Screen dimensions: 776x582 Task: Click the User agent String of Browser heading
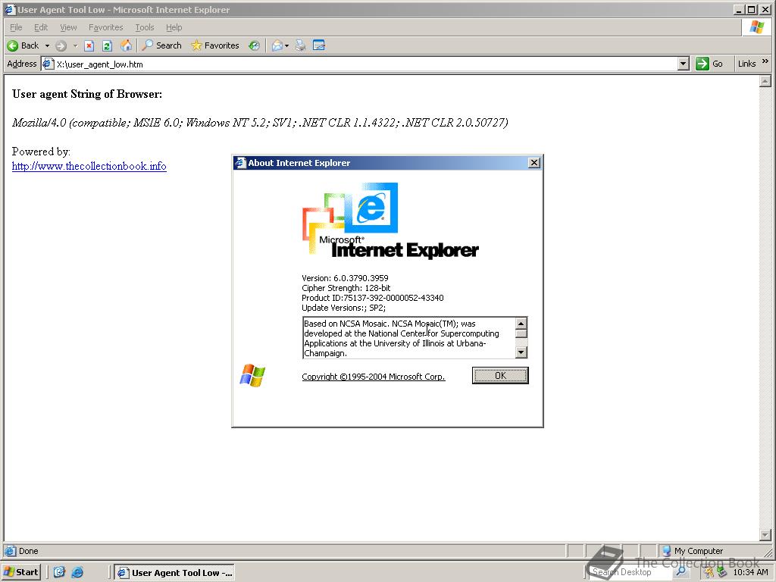[87, 94]
